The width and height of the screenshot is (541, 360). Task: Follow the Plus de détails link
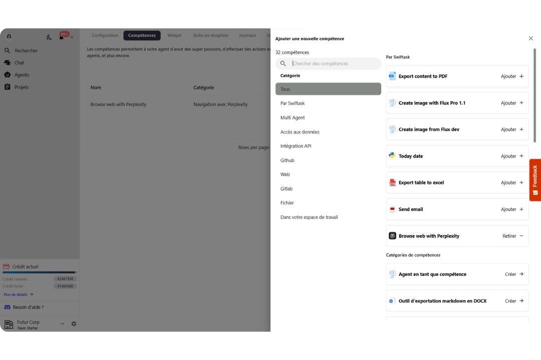point(16,294)
